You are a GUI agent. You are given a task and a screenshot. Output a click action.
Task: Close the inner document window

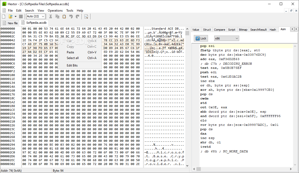point(296,11)
